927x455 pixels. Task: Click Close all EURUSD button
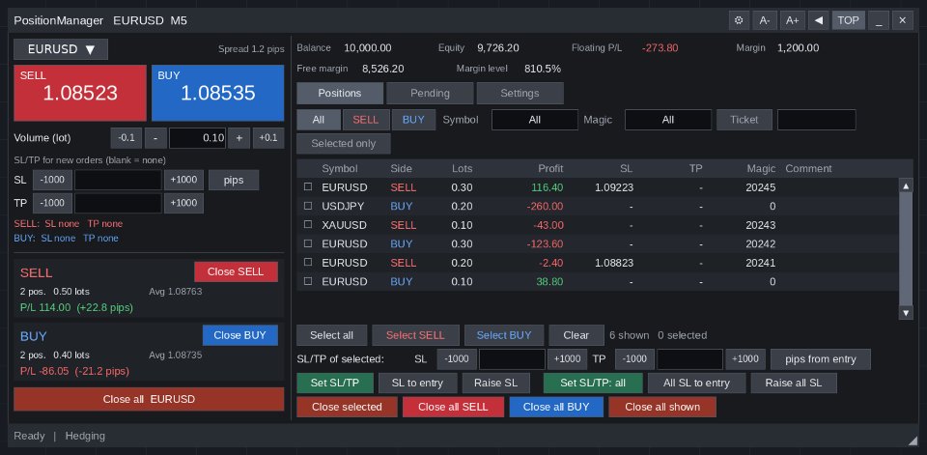[149, 399]
